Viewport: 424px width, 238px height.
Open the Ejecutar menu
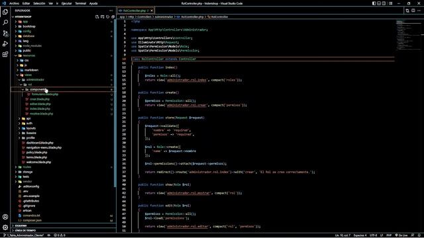(x=66, y=3)
